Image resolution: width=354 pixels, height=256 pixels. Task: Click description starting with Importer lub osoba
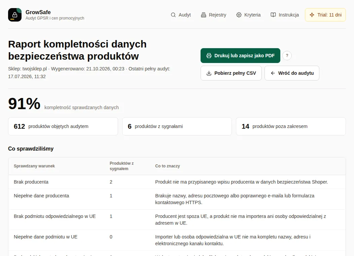[x=233, y=240]
